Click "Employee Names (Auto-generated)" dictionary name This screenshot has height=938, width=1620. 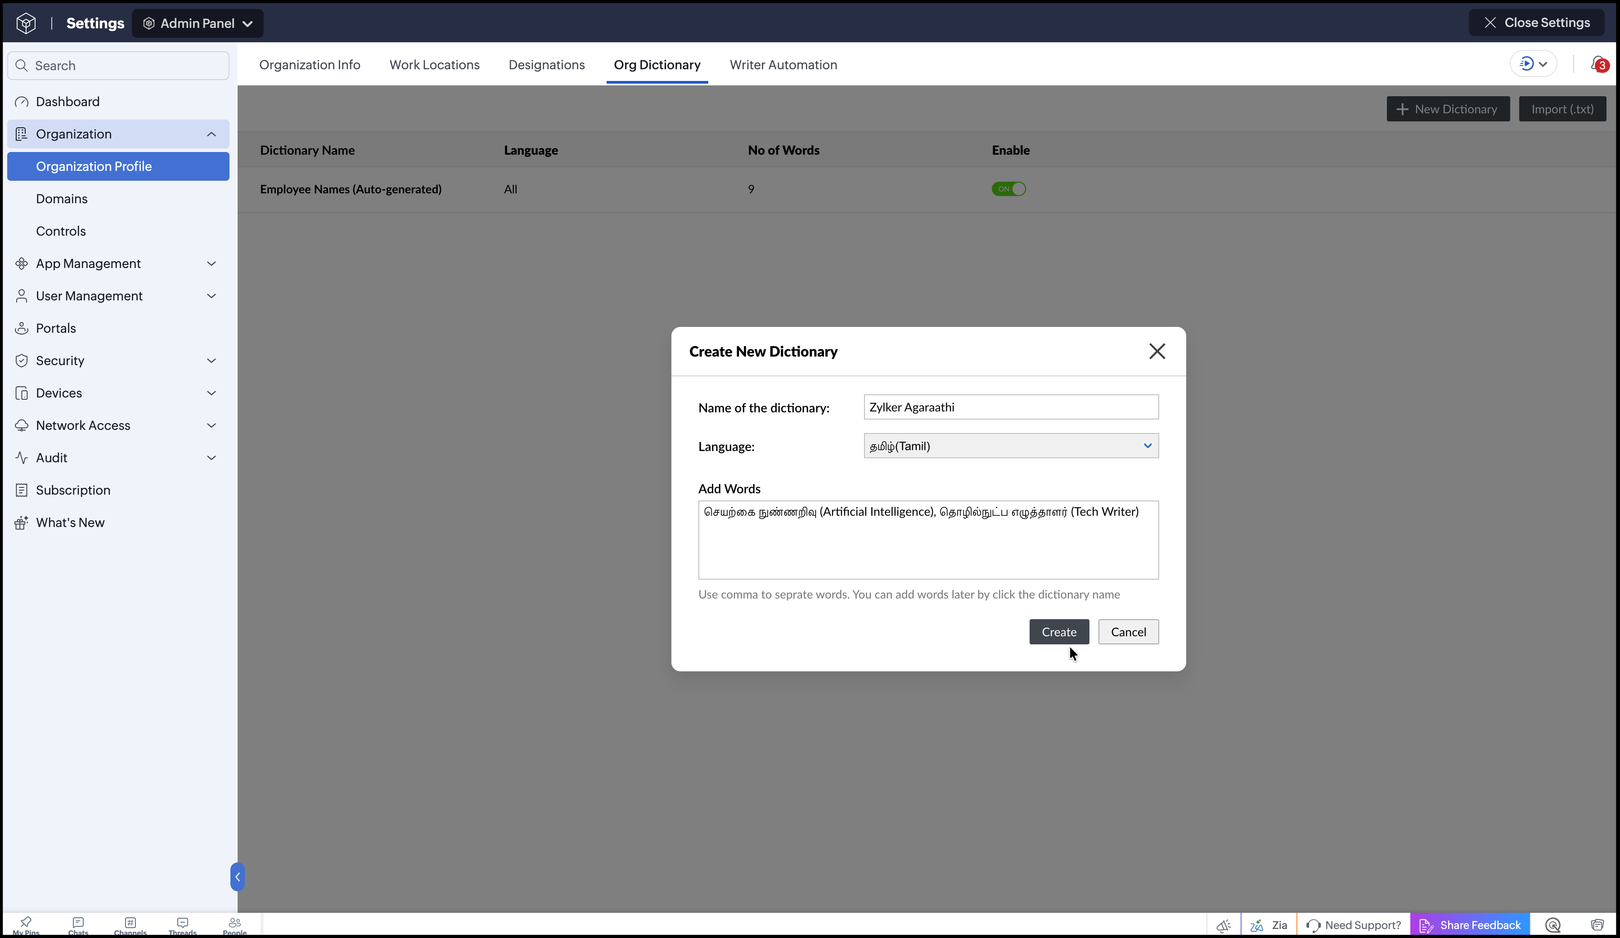coord(351,189)
